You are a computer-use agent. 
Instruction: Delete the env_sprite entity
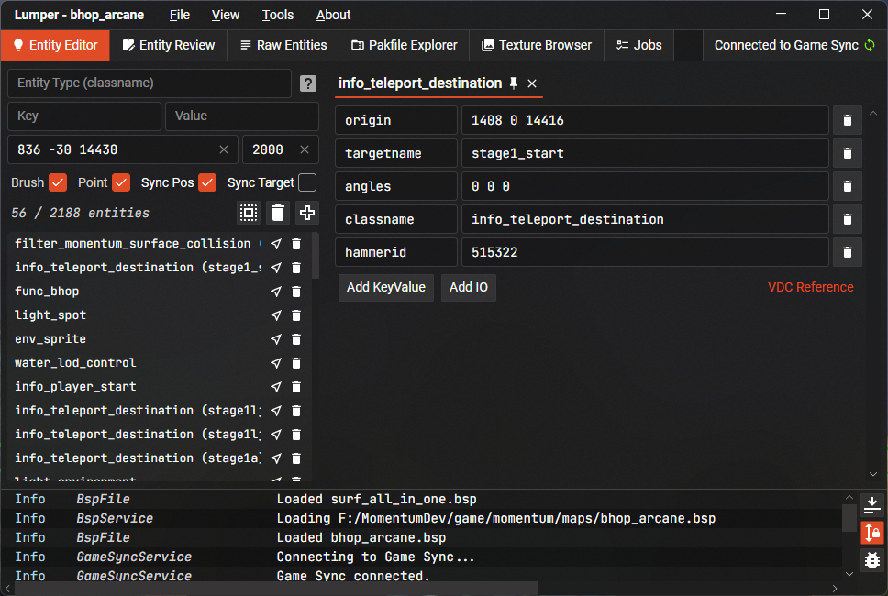click(x=296, y=339)
